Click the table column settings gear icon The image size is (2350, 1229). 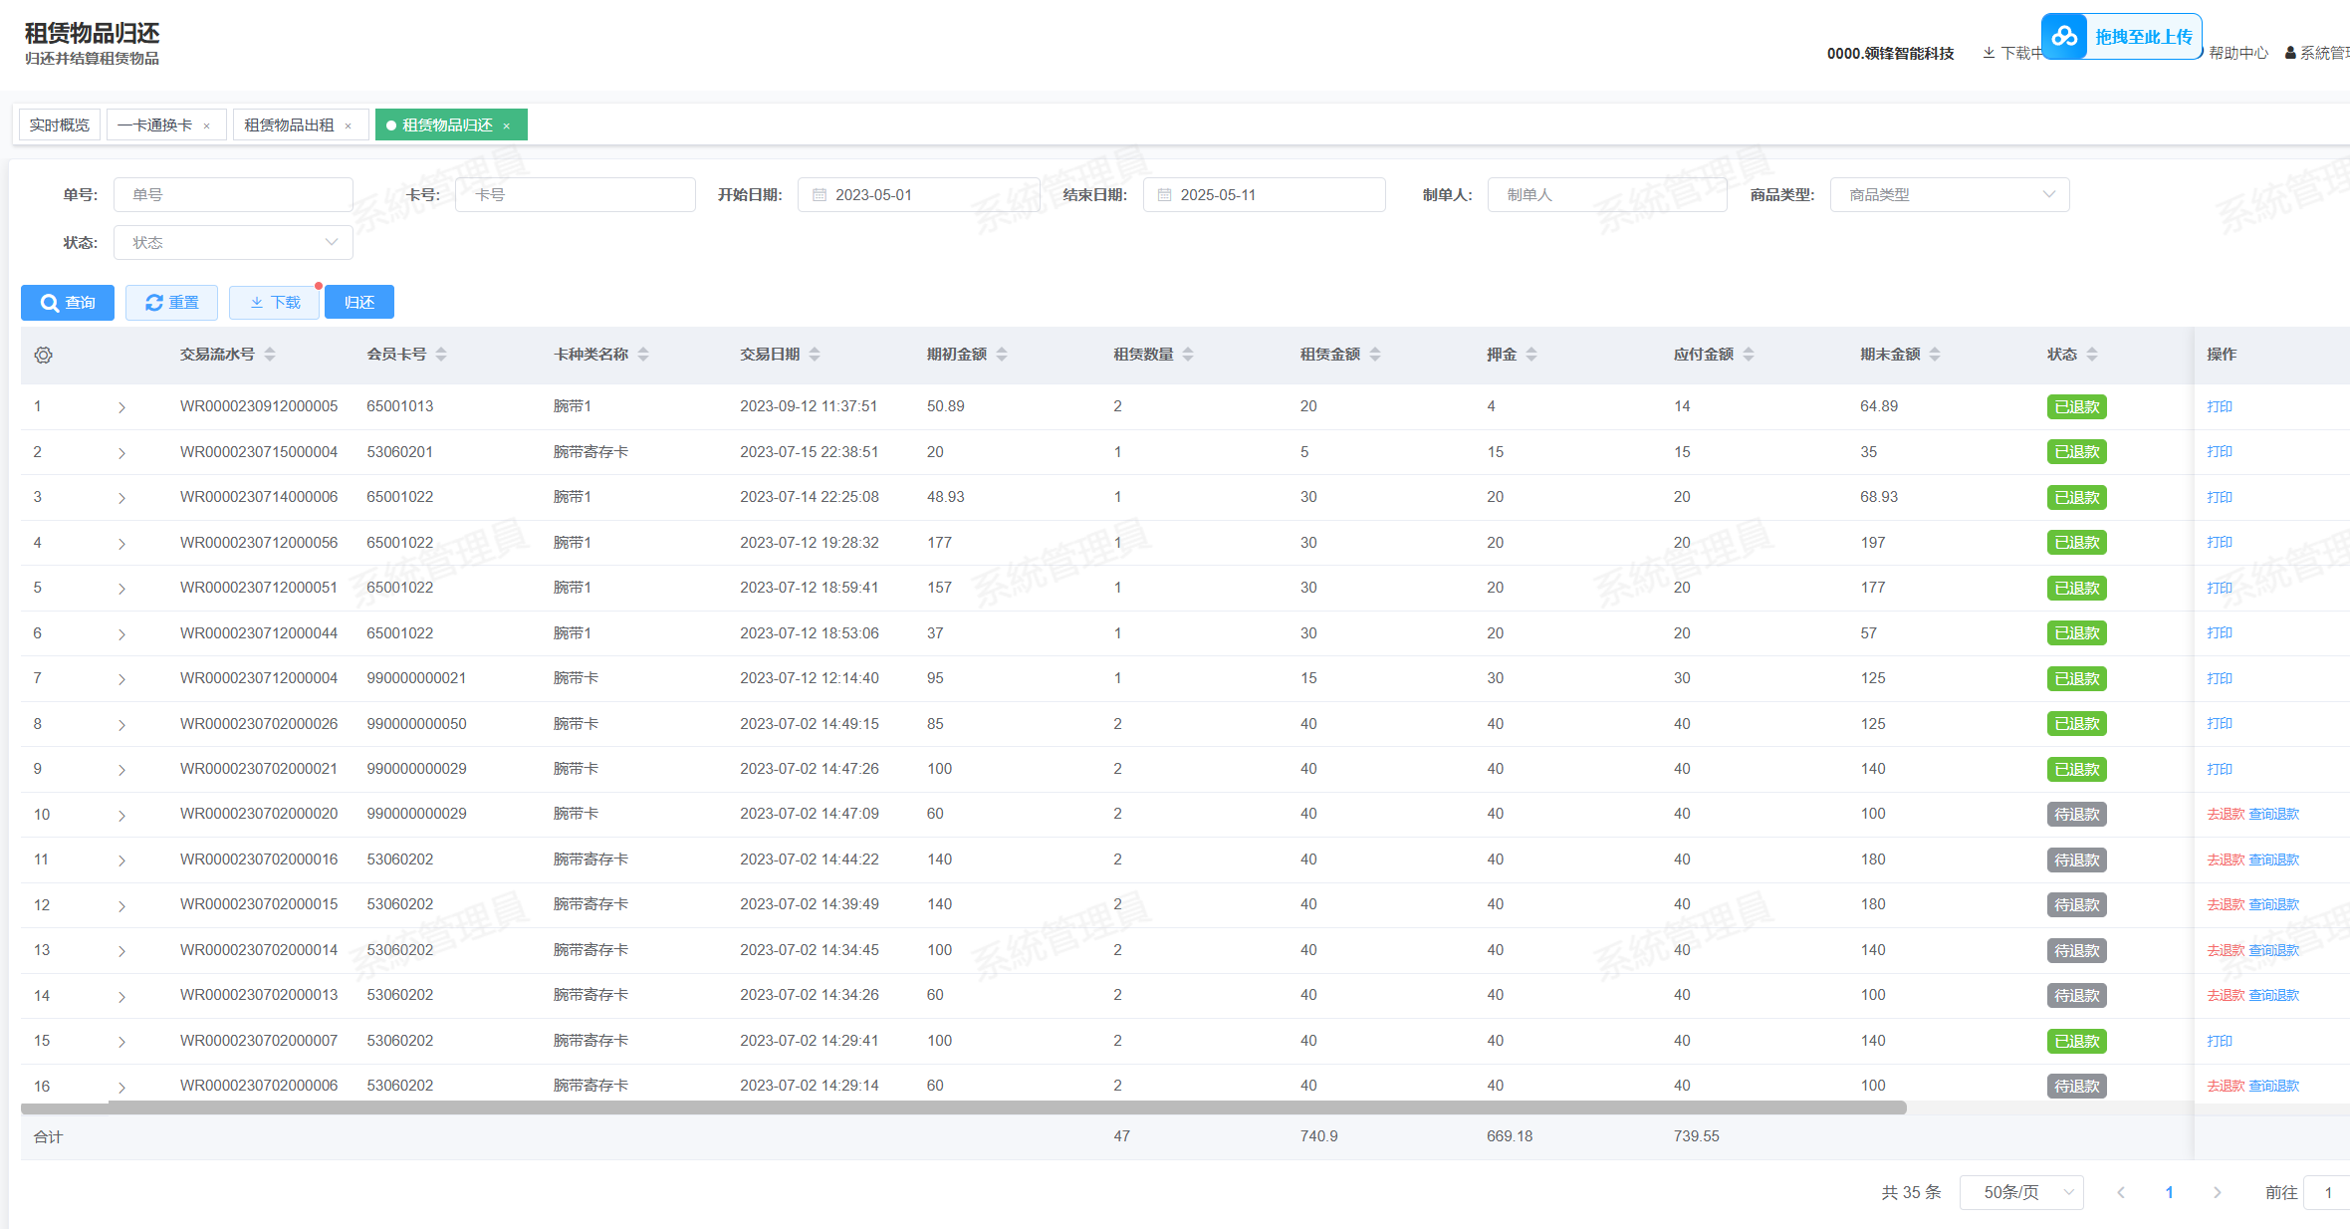pos(43,356)
